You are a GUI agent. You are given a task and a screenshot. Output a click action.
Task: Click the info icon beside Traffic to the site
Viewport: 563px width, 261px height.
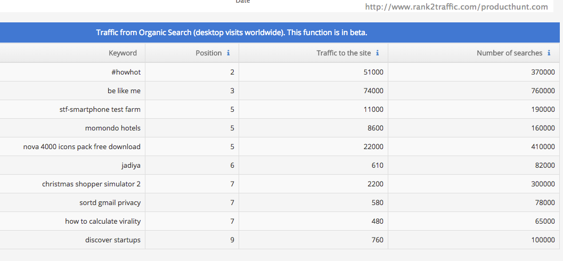[x=377, y=53]
